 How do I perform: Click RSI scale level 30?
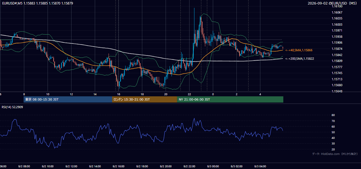point(333,144)
